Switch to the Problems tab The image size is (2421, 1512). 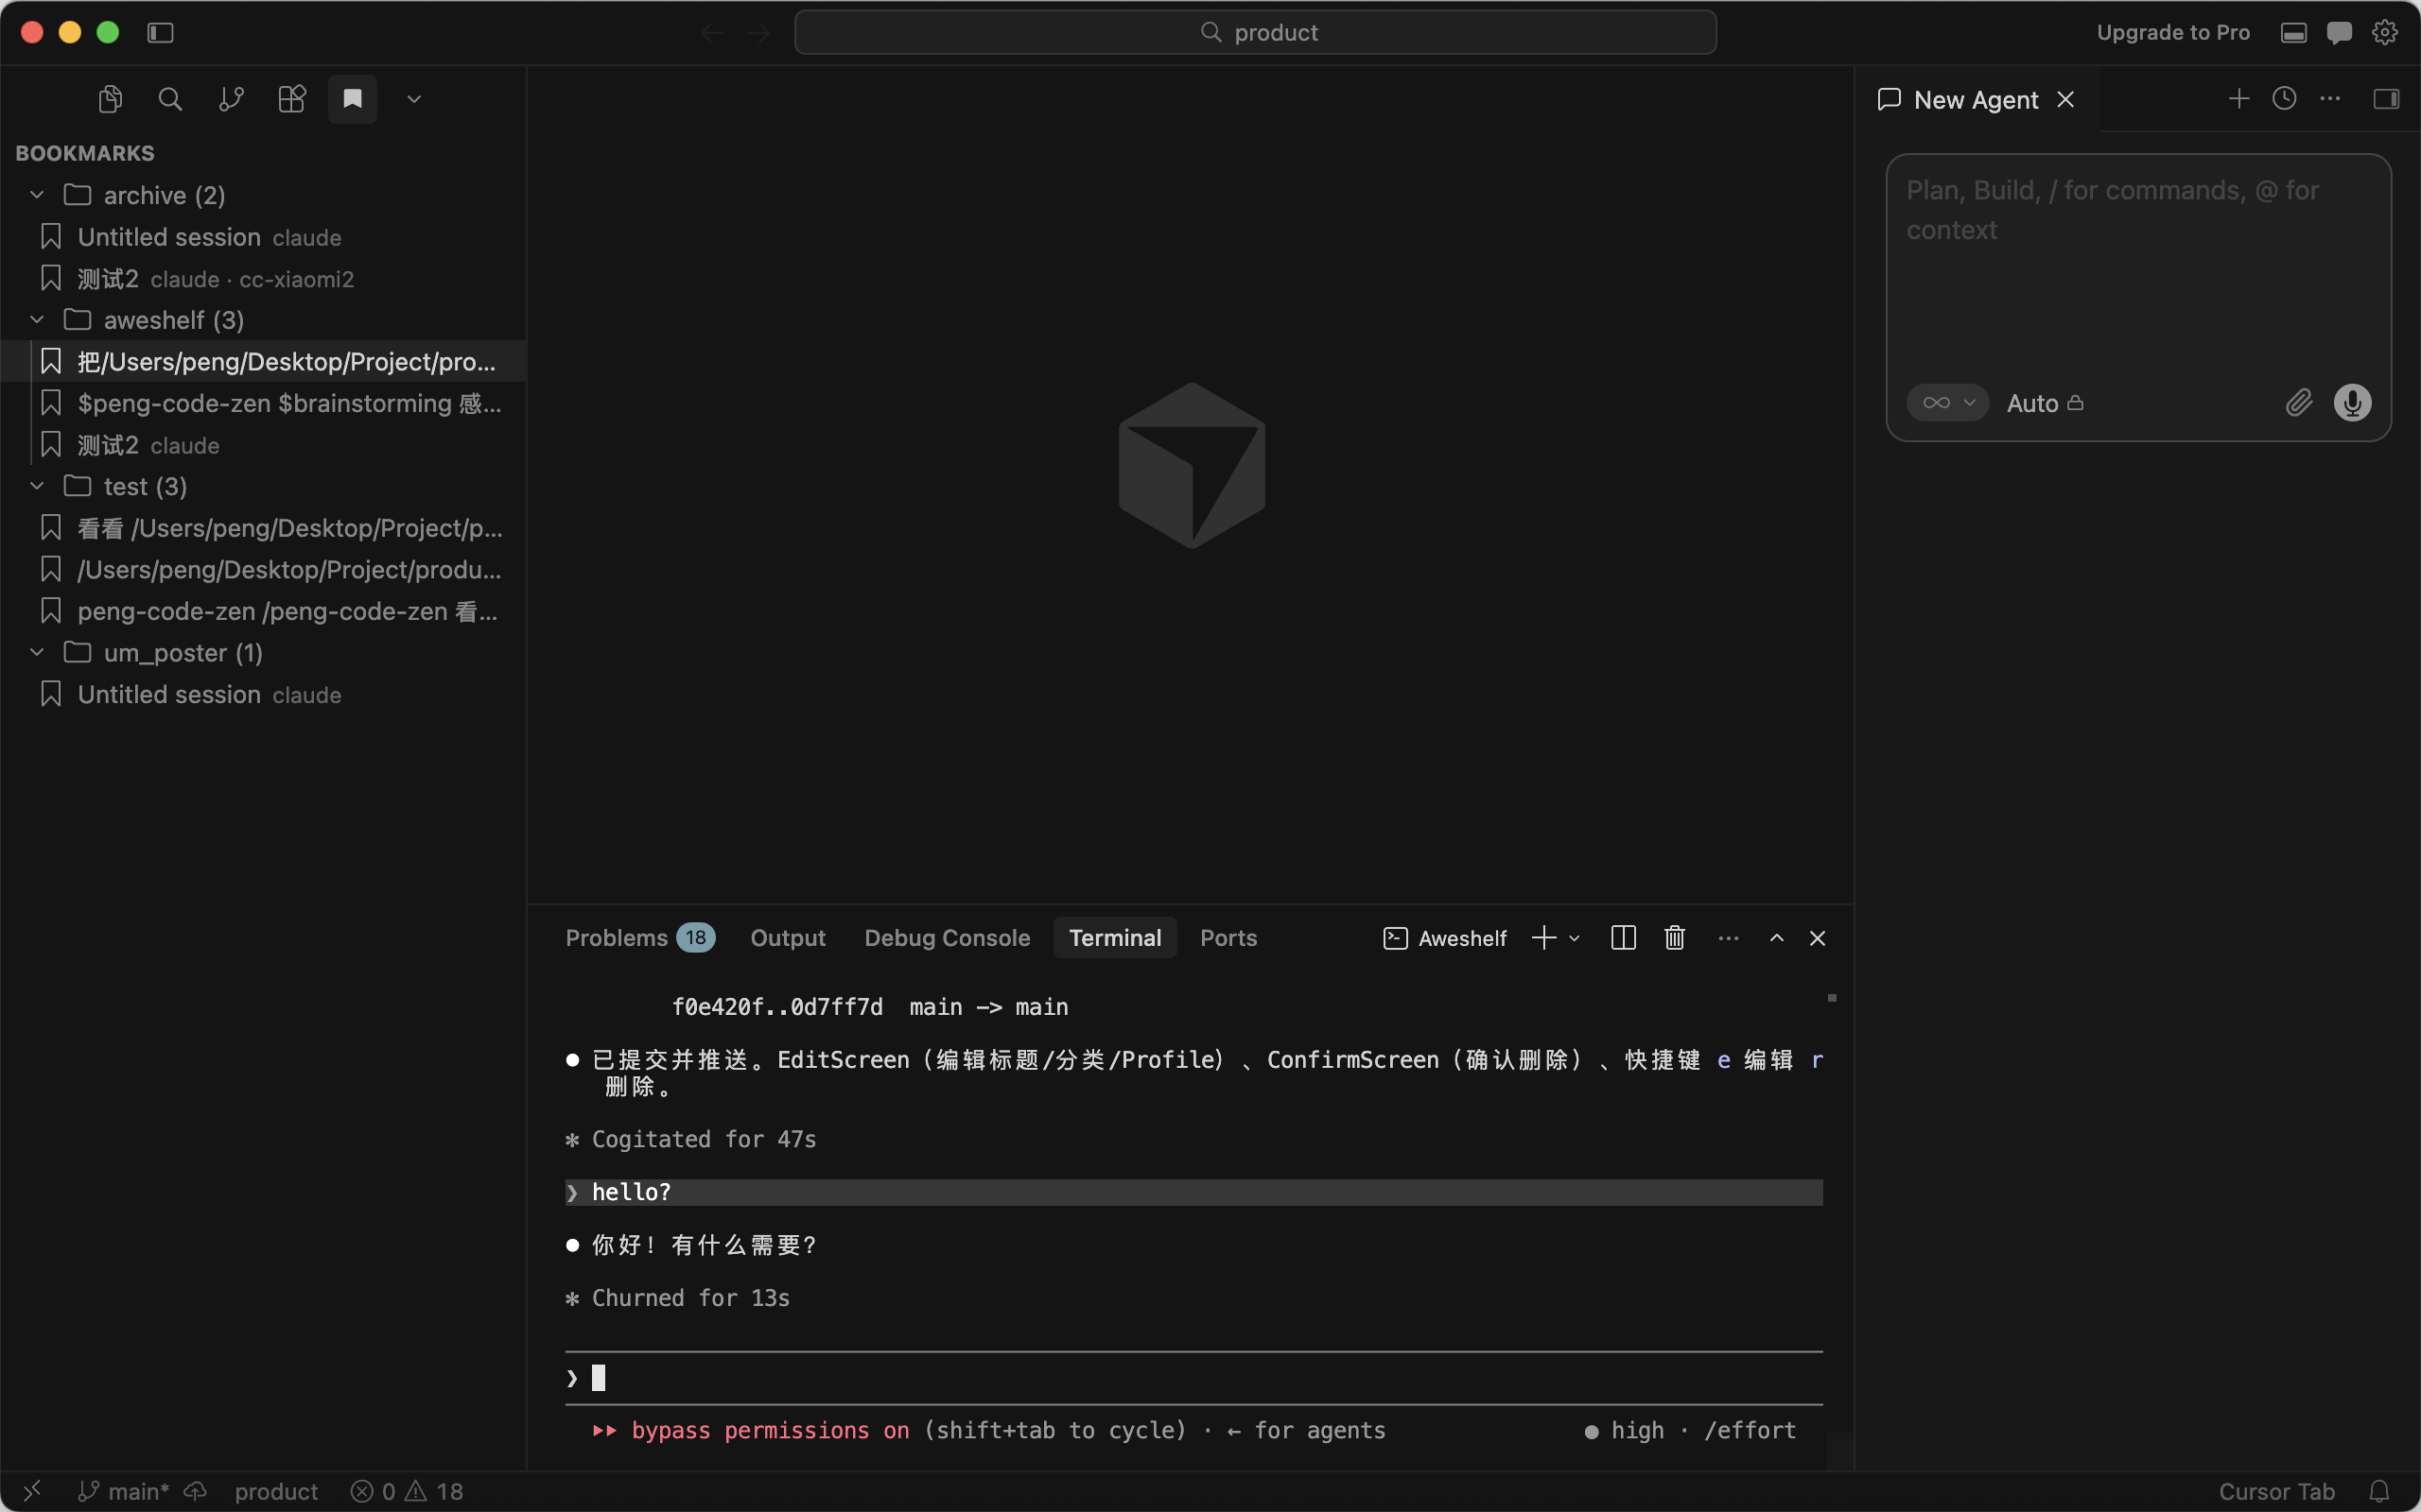point(640,938)
